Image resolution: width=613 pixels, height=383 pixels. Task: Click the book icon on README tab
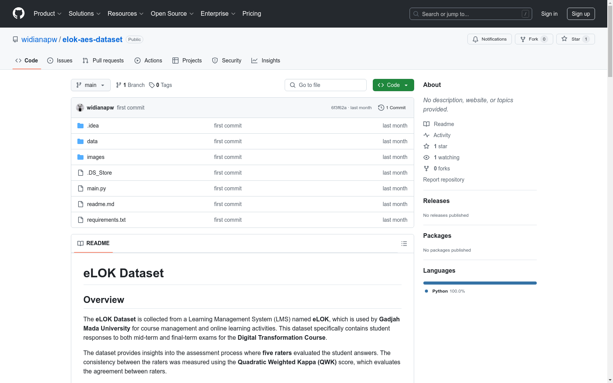(x=80, y=243)
